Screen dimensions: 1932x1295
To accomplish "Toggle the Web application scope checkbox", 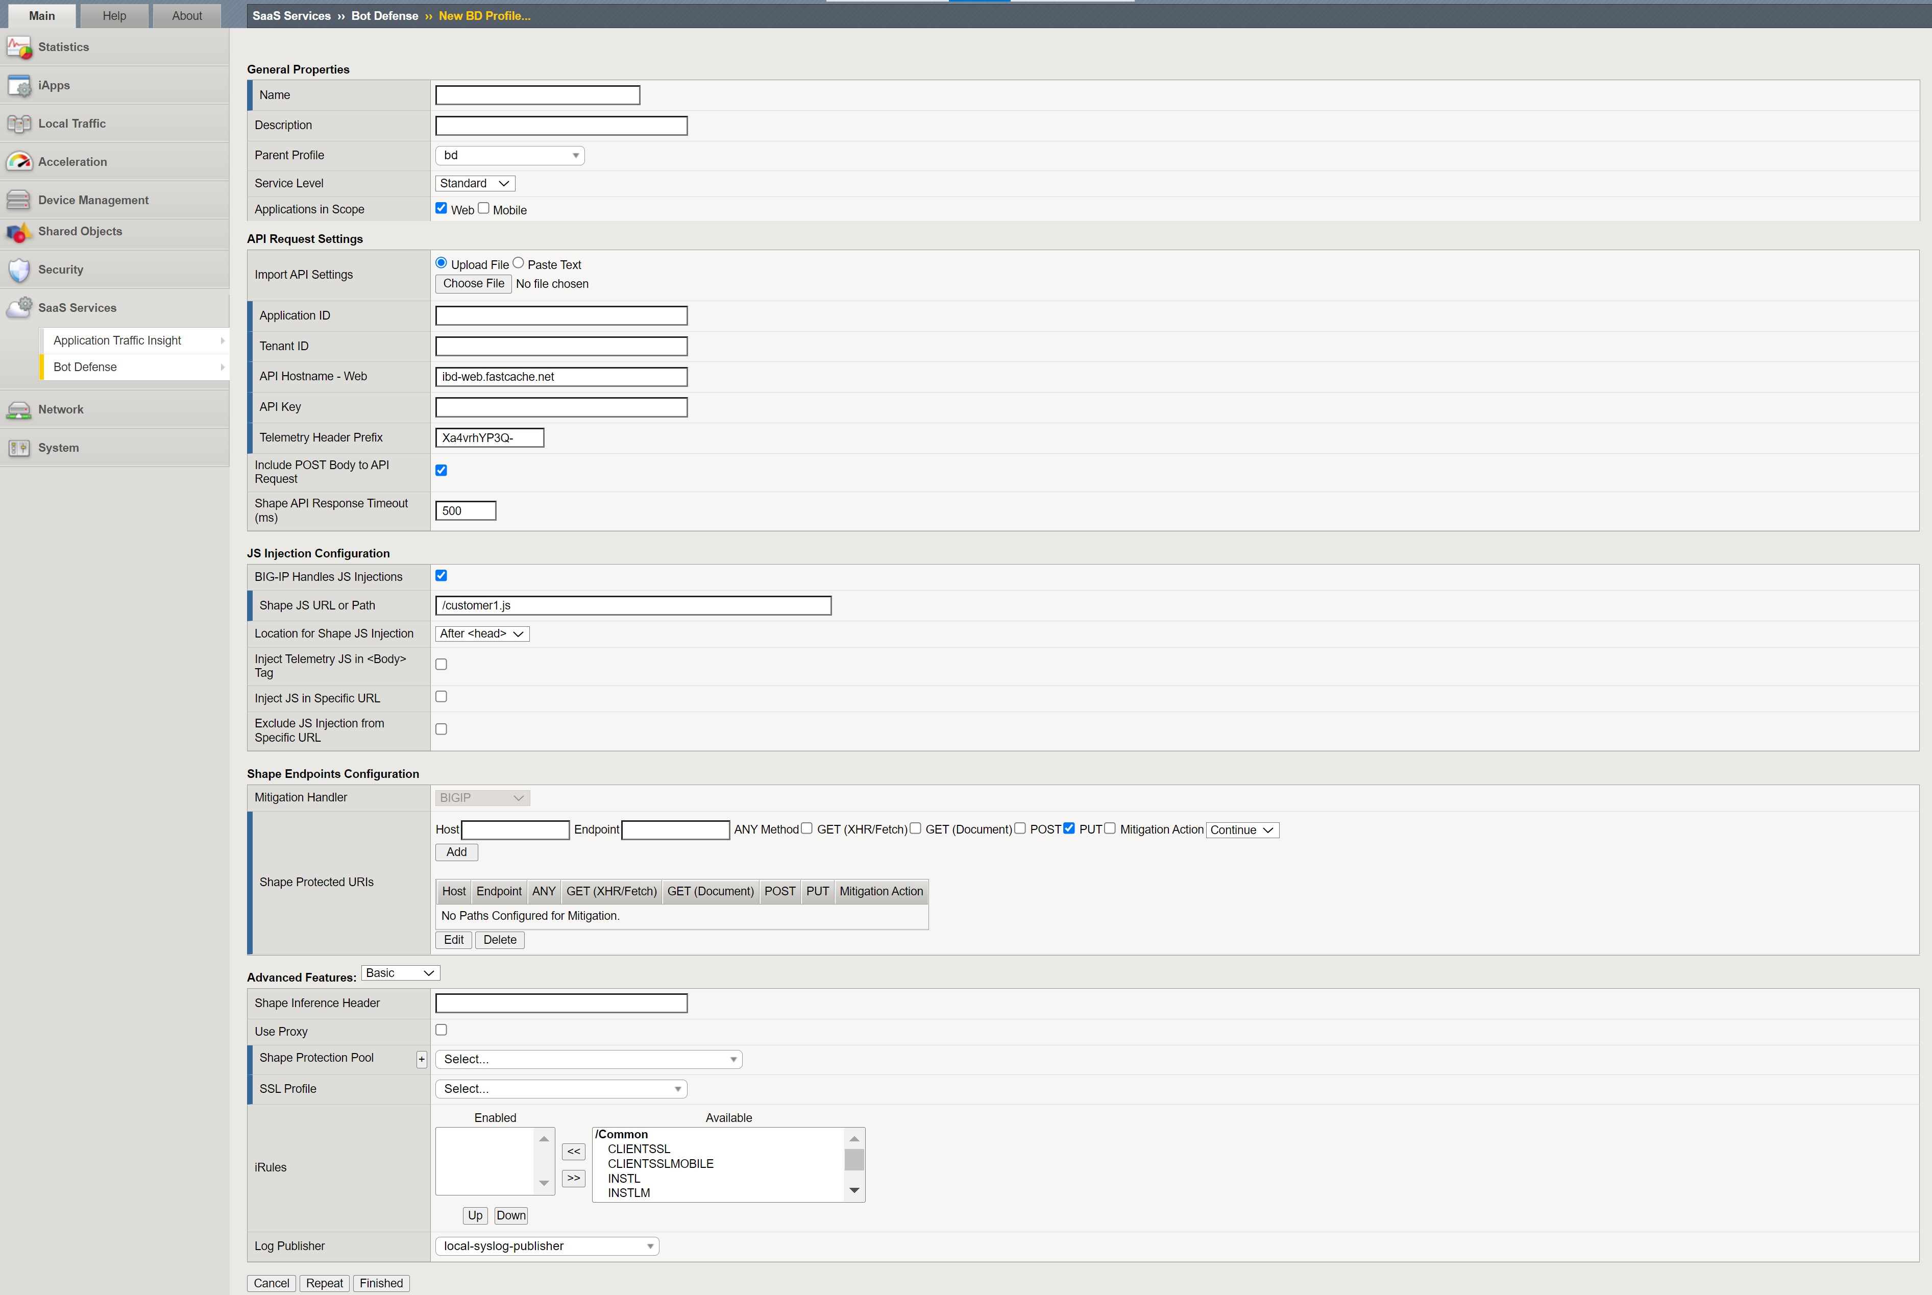I will point(441,208).
